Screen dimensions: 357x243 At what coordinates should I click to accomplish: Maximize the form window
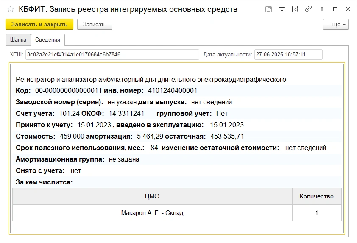335,9
